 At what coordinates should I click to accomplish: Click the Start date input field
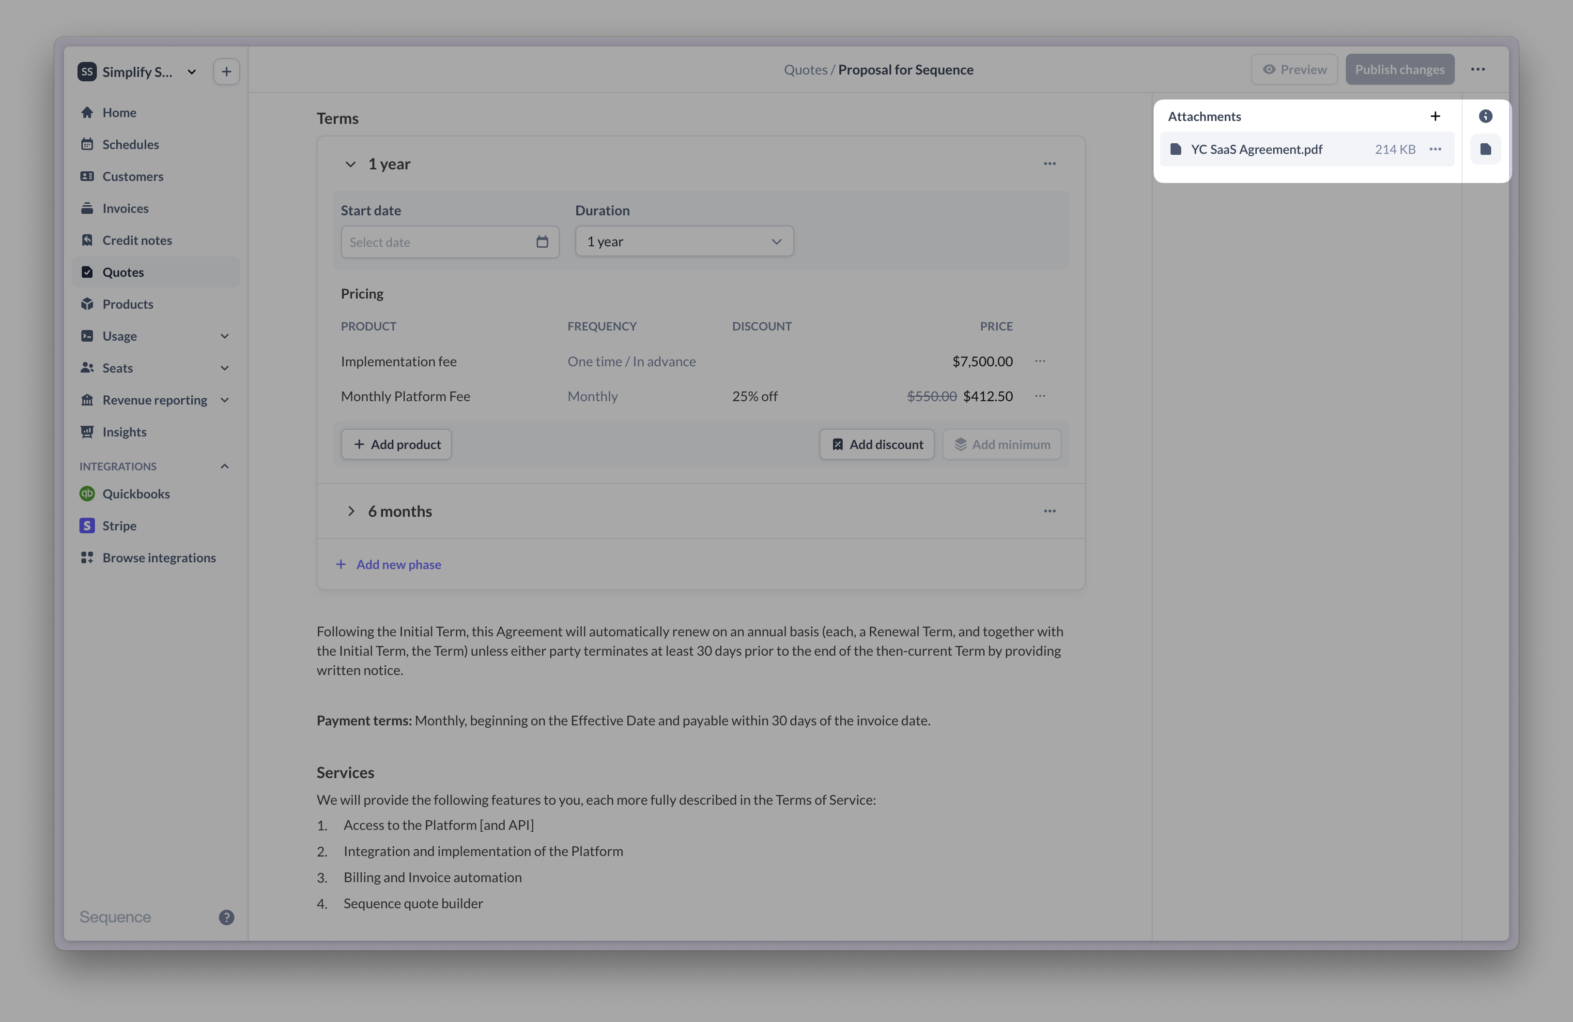(x=450, y=241)
